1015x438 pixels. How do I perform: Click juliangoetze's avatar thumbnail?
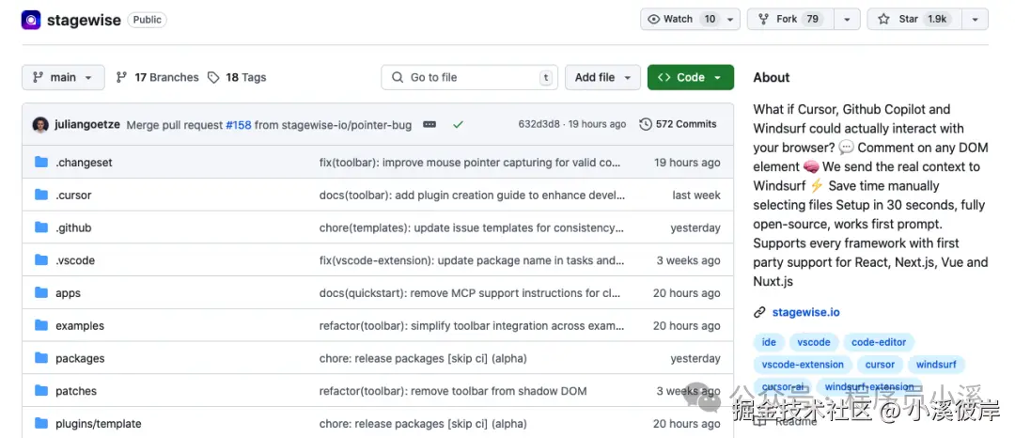(40, 124)
